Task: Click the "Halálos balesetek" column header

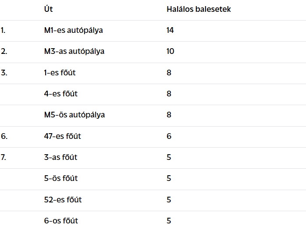Action: coord(198,9)
